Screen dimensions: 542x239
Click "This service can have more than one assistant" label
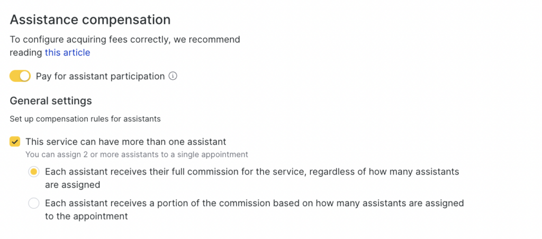click(125, 142)
